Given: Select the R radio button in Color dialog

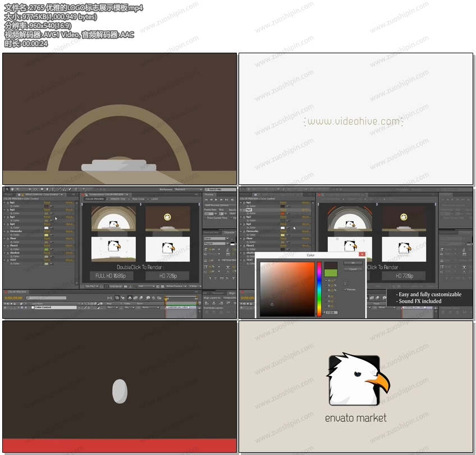Looking at the screenshot, I should [326, 296].
